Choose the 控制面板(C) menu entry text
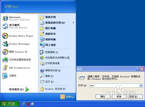The width and height of the screenshot is (145, 107). 52,52
